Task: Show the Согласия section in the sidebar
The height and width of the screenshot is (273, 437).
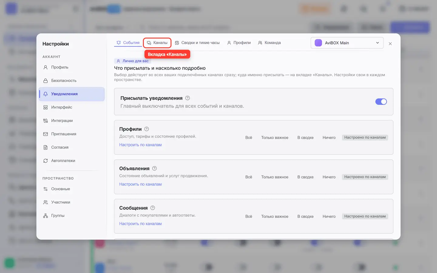Action: point(72,147)
